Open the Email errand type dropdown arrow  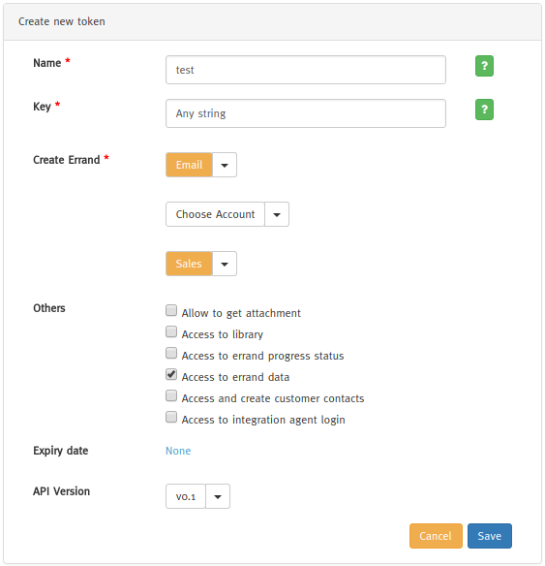(x=225, y=165)
